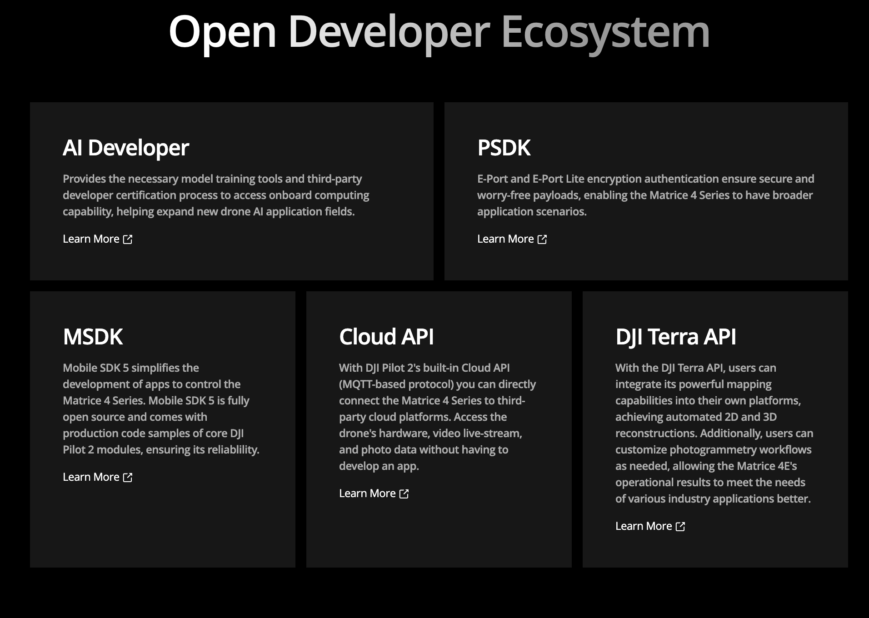Follow the MSDK Learn More text link

tap(91, 477)
